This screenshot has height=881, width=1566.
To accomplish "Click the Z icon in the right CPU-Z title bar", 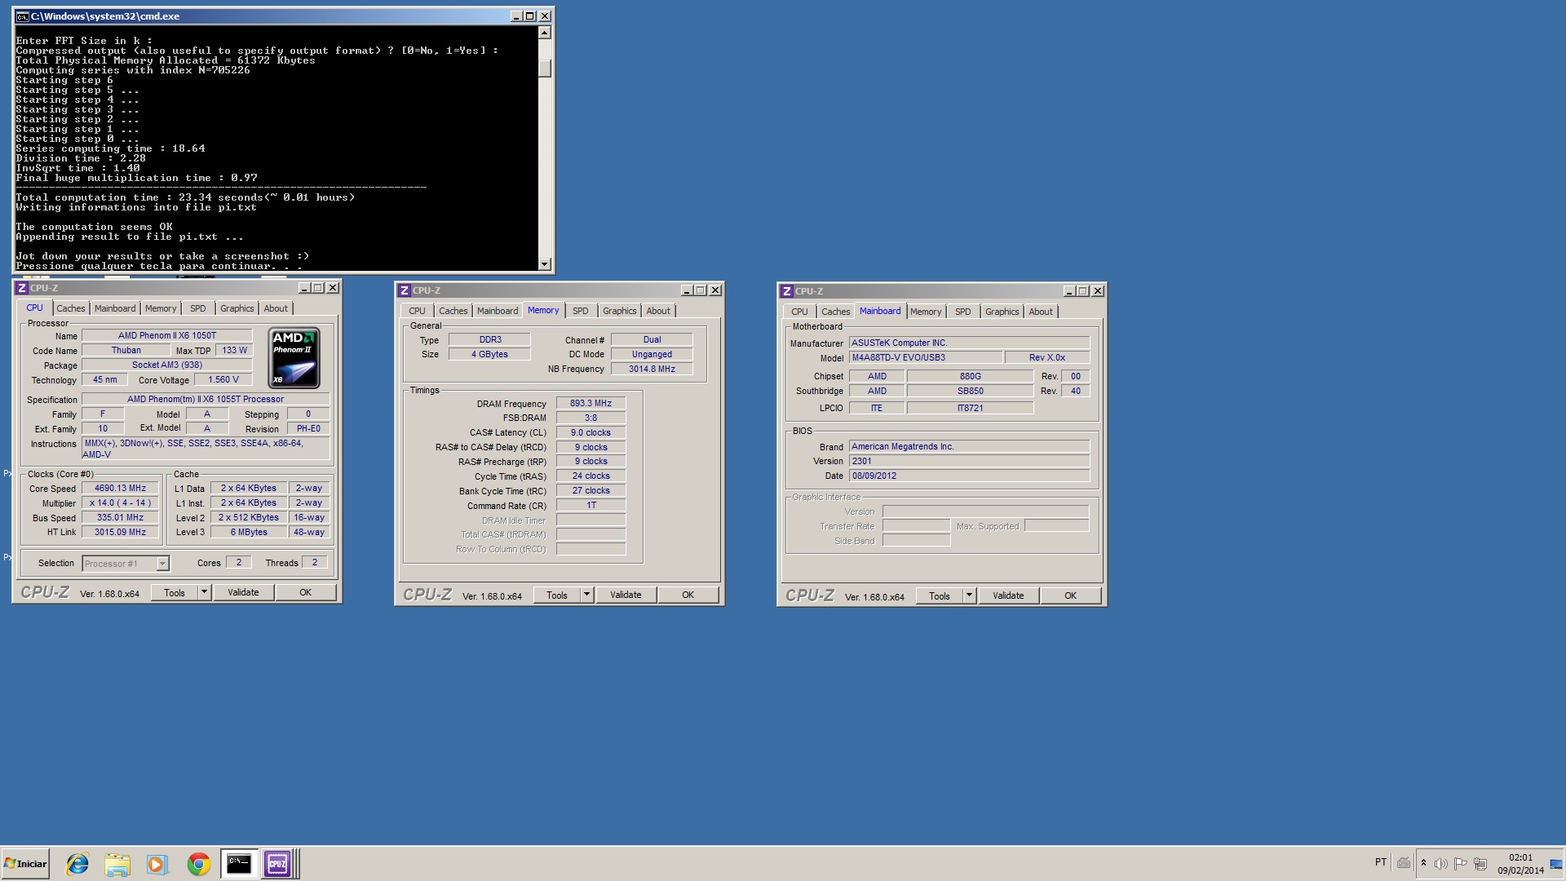I will 787,291.
